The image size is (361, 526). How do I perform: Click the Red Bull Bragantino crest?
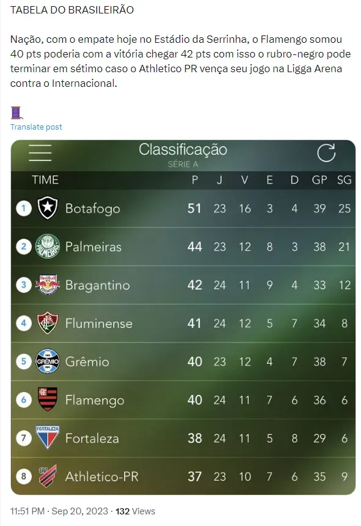[x=48, y=285]
